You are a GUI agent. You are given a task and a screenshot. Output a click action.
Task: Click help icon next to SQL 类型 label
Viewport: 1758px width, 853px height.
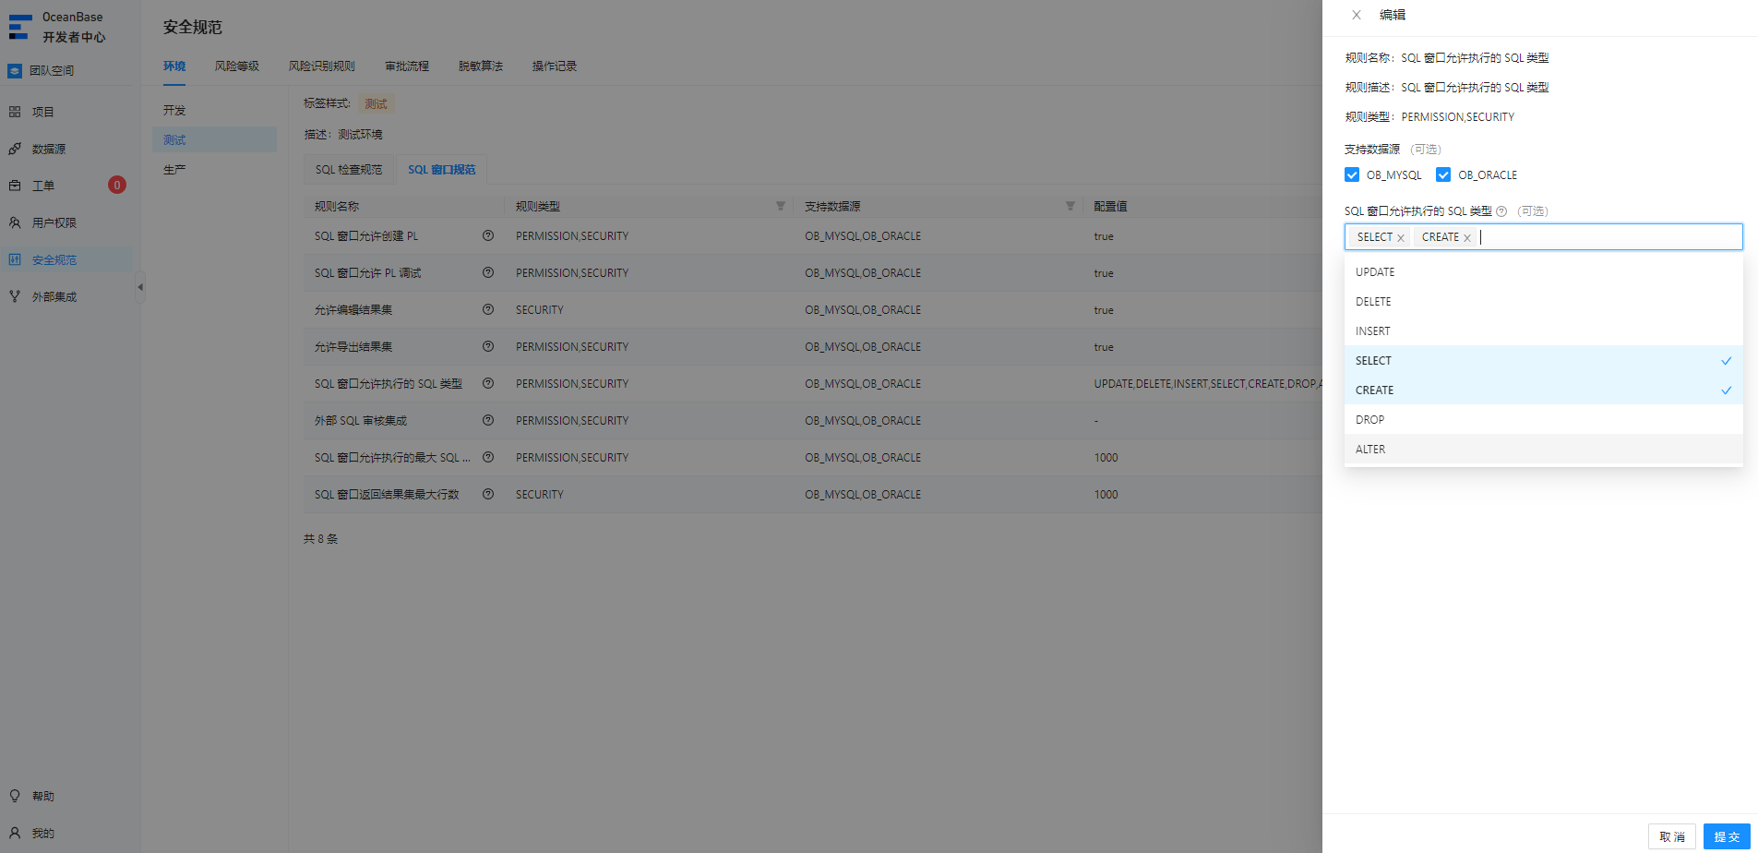[x=1501, y=211]
